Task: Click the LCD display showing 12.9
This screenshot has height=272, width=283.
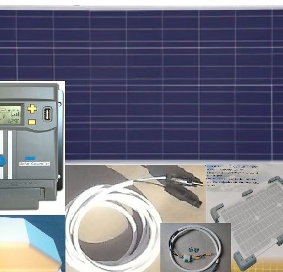Action: coord(11,115)
